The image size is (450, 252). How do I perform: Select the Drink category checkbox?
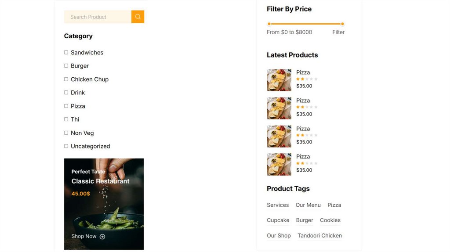click(x=66, y=93)
